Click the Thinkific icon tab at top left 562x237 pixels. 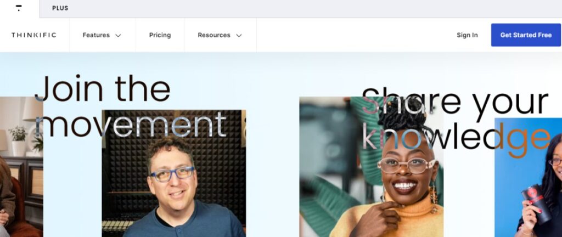point(19,8)
